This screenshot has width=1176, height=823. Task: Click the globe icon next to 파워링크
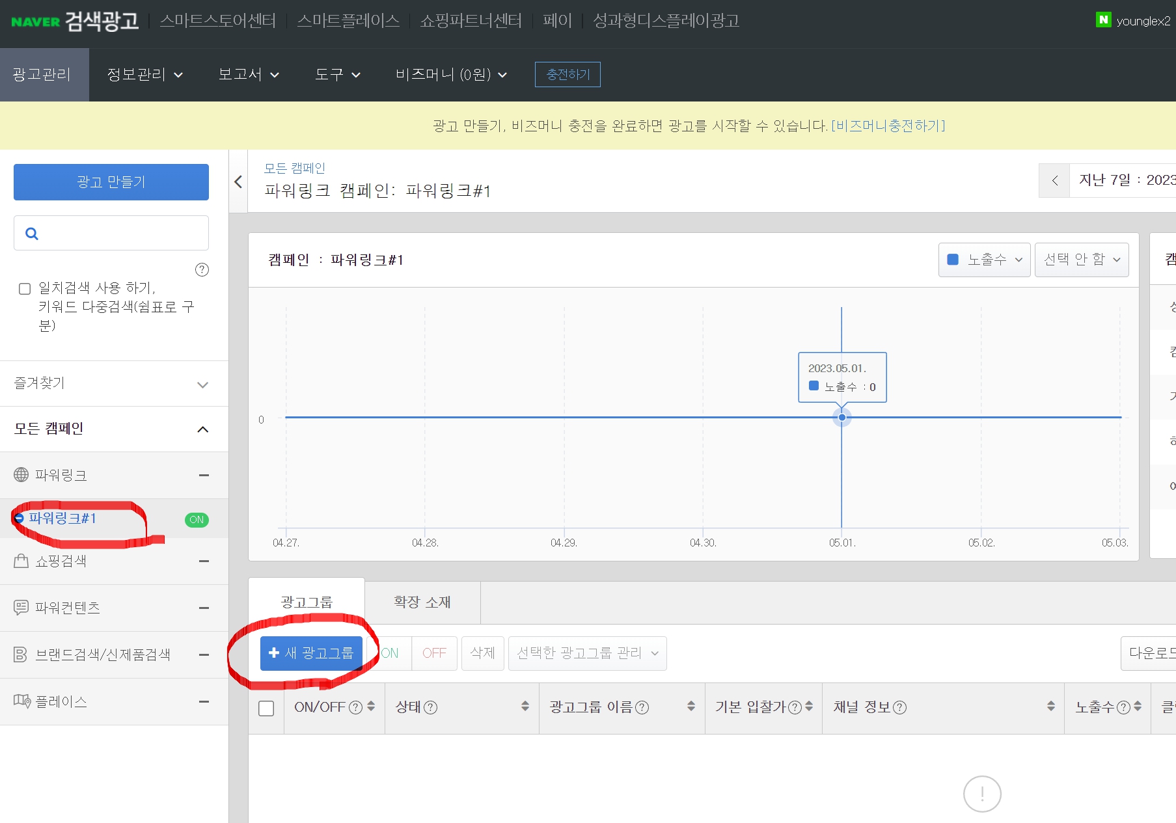point(21,475)
